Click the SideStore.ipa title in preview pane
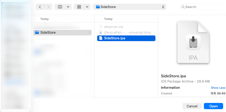The width and height of the screenshot is (226, 112). [x=173, y=76]
